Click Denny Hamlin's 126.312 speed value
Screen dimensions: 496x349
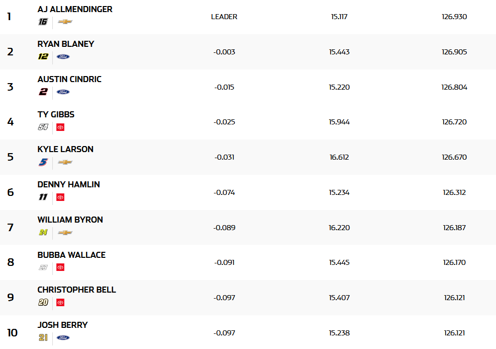[x=454, y=192]
